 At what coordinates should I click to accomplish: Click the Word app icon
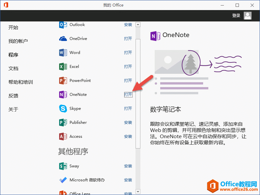coord(63,53)
